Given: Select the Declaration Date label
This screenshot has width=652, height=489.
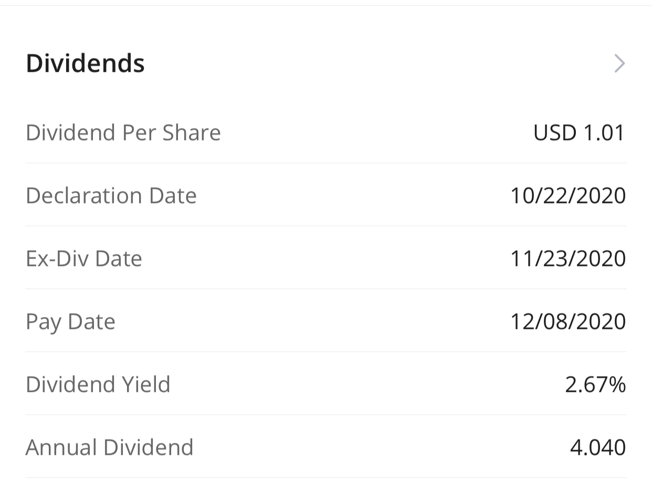Looking at the screenshot, I should 111,196.
